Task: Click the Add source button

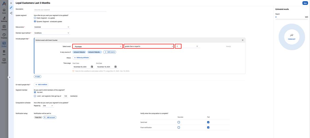Action: 110,52
